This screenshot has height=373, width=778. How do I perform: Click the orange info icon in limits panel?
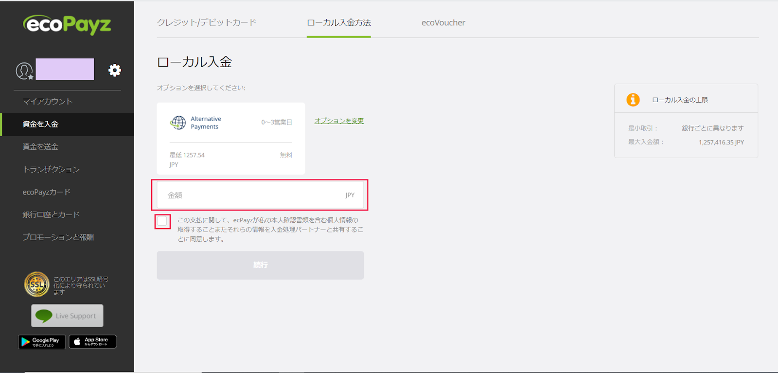tap(633, 100)
